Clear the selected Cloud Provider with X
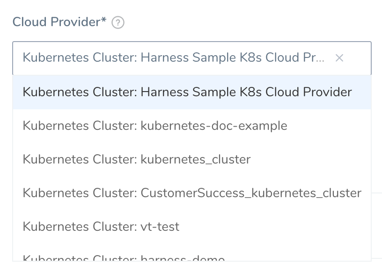 pos(339,58)
